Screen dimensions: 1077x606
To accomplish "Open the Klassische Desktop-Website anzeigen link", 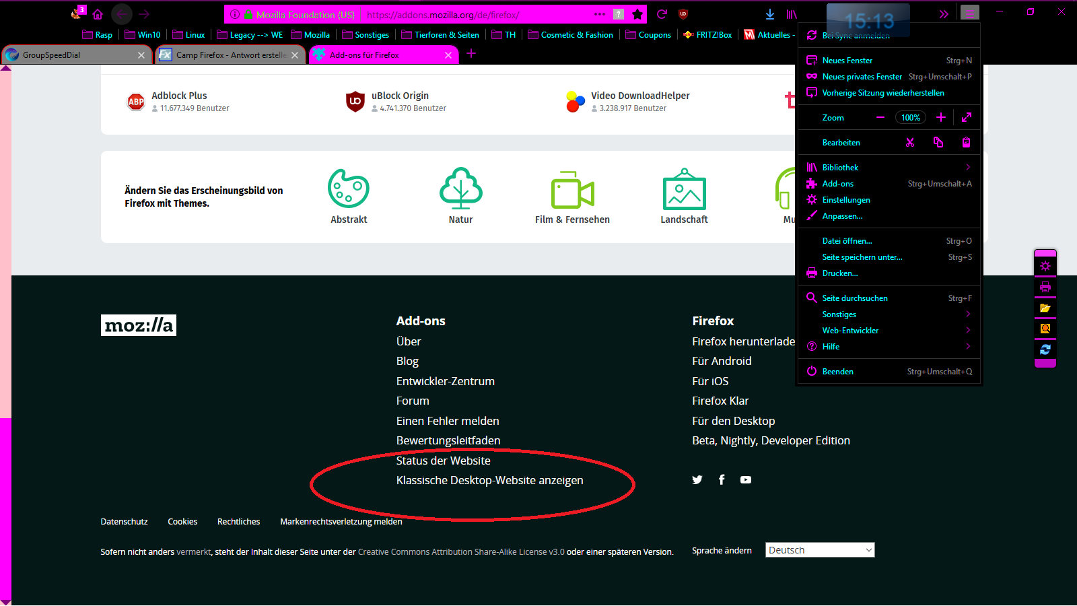I will click(489, 480).
